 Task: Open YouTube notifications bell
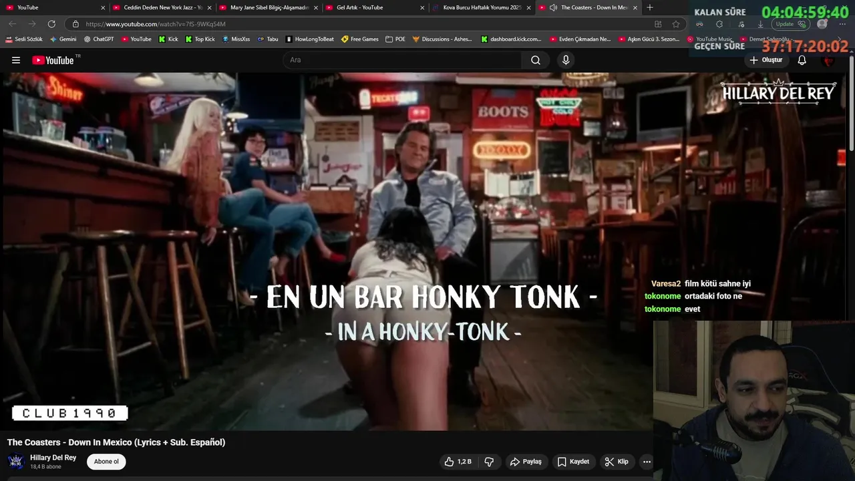[x=802, y=60]
